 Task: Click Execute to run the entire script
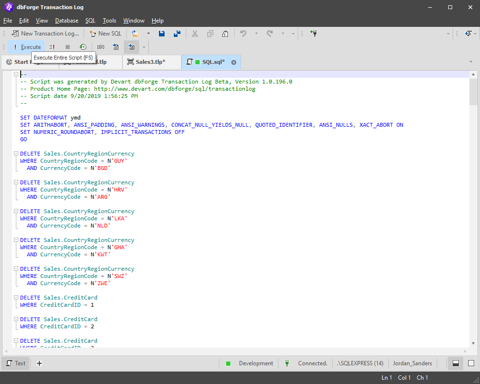click(x=26, y=47)
